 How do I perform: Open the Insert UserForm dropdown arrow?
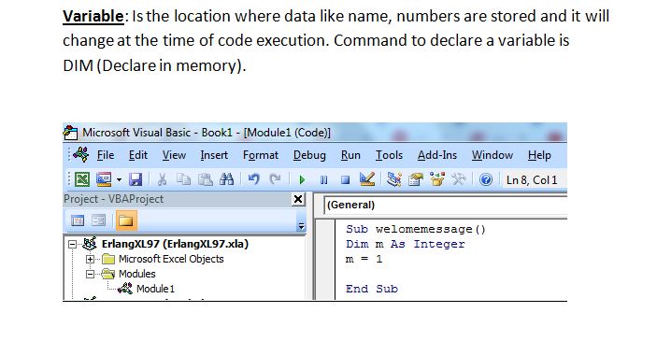tap(119, 179)
